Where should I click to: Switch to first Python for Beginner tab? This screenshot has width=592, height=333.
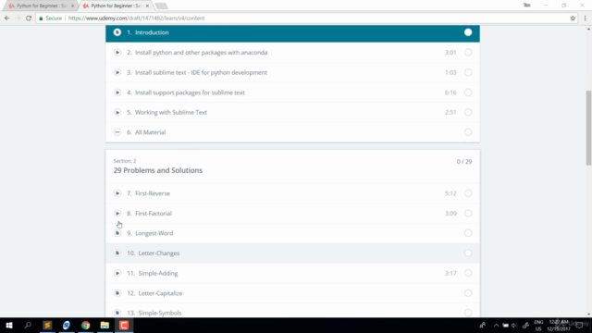(x=40, y=6)
